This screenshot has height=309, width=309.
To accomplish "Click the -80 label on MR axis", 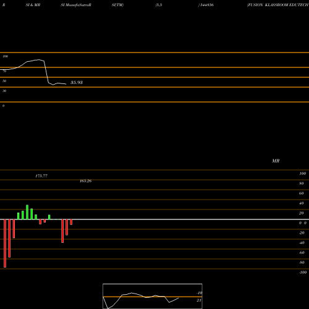I will [x=302, y=263].
